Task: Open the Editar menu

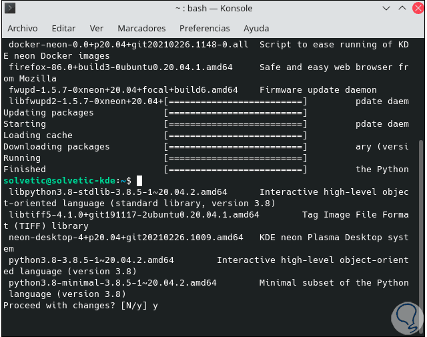Action: click(63, 29)
